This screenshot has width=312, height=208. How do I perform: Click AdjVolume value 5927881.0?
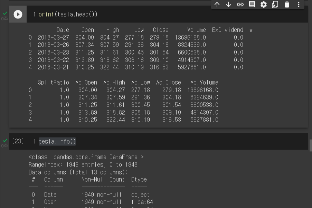204,120
